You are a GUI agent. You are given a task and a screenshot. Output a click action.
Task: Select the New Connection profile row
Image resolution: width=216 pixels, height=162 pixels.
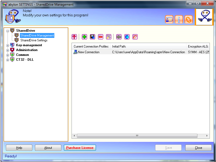[141, 52]
